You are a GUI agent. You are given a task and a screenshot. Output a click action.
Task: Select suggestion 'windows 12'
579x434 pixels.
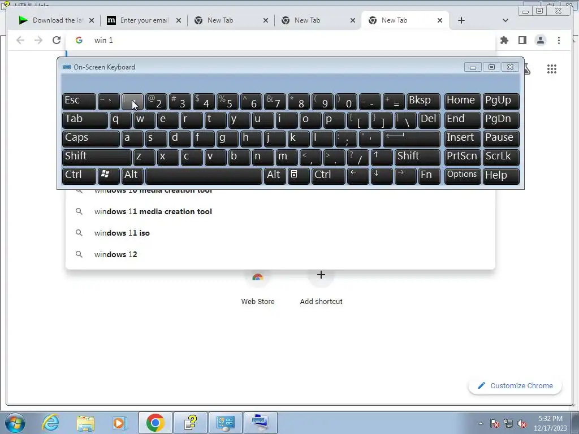coord(280,254)
